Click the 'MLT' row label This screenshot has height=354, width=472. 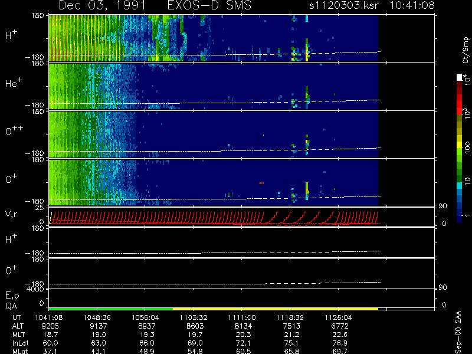coord(18,335)
